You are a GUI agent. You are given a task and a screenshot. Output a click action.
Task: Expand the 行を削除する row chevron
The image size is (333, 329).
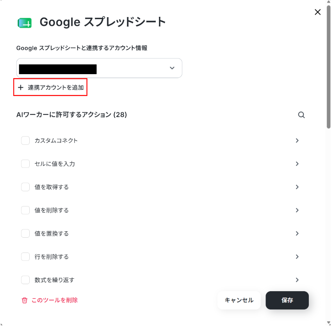(297, 257)
